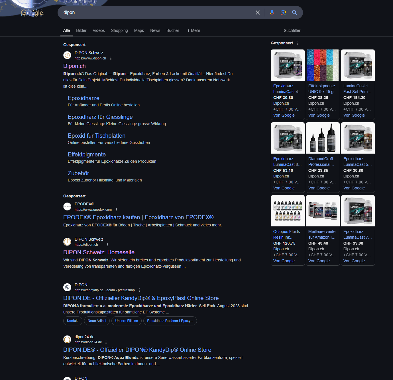The width and height of the screenshot is (393, 380).
Task: Open options menu for dipon24.de result
Action: (x=106, y=342)
